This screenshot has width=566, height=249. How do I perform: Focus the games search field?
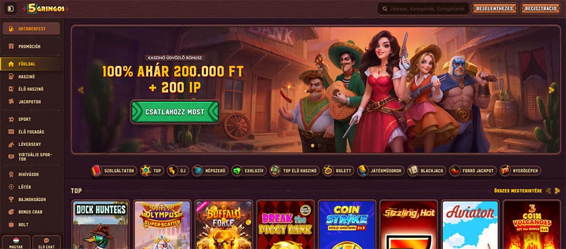[423, 9]
